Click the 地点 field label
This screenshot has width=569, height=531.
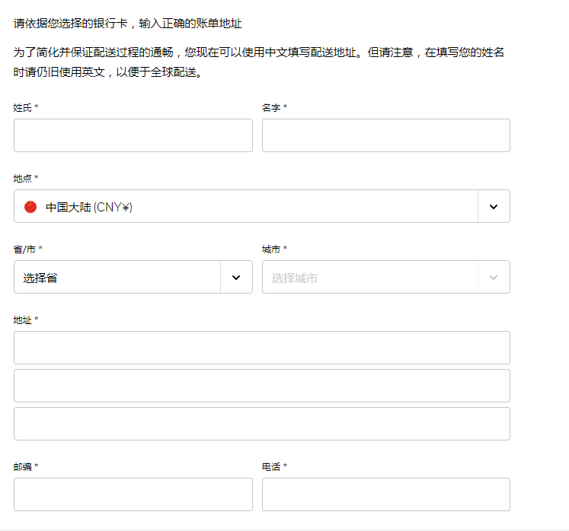[23, 179]
